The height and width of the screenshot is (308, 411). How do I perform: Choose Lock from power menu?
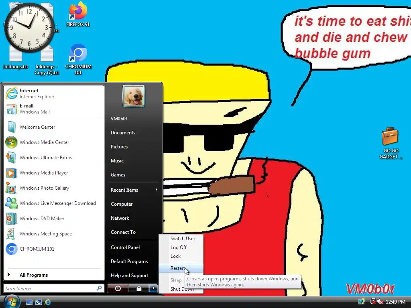coord(181,256)
